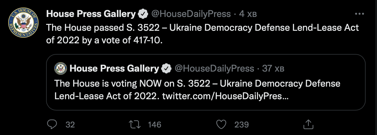
Task: Open the quoted tweet about voting NOW
Action: 206,82
